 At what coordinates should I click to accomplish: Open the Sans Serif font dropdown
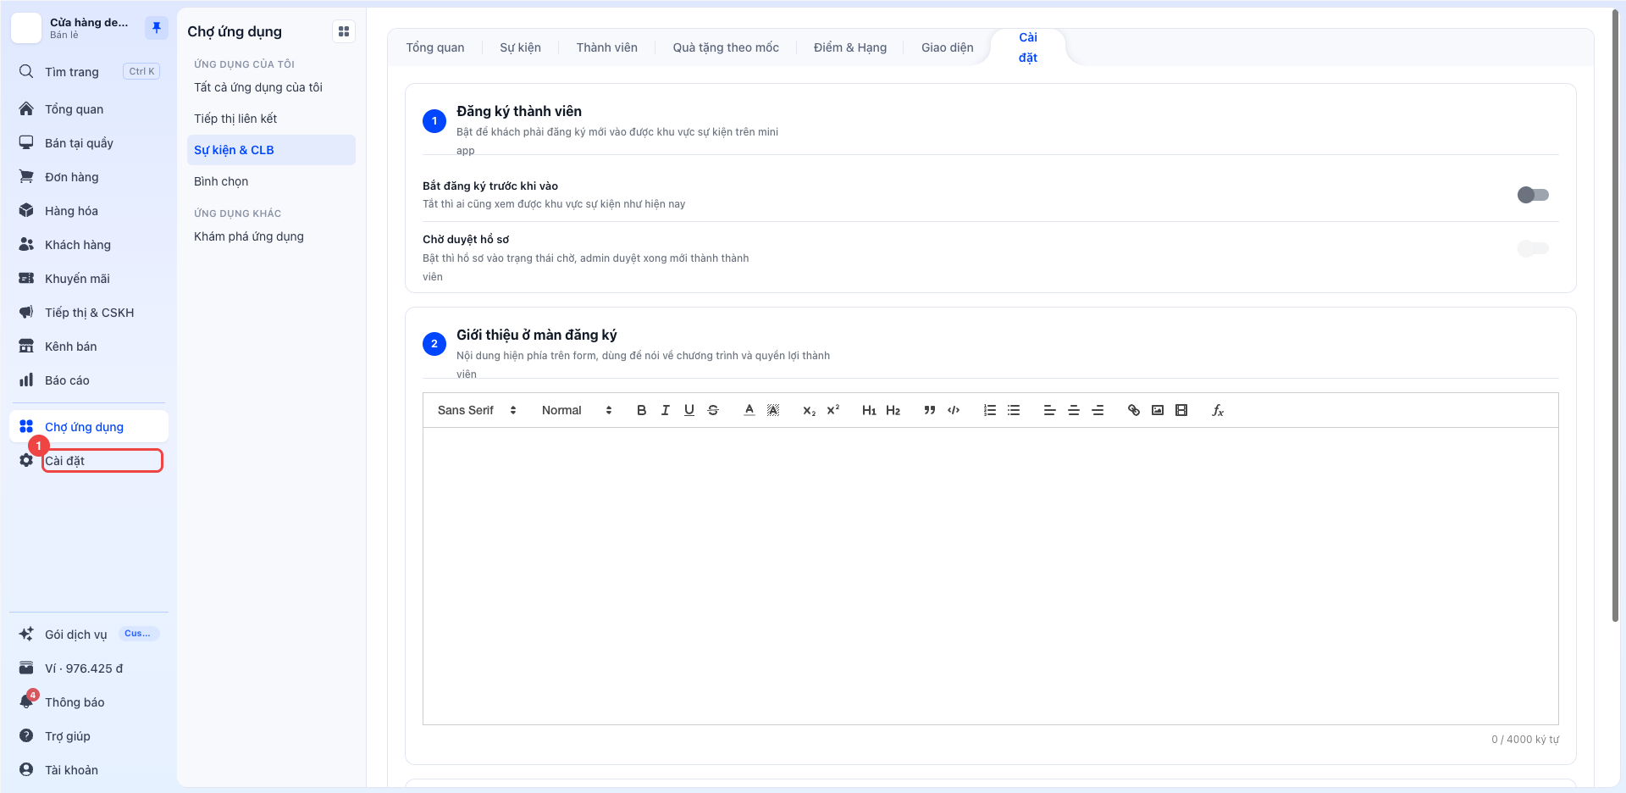pos(477,410)
